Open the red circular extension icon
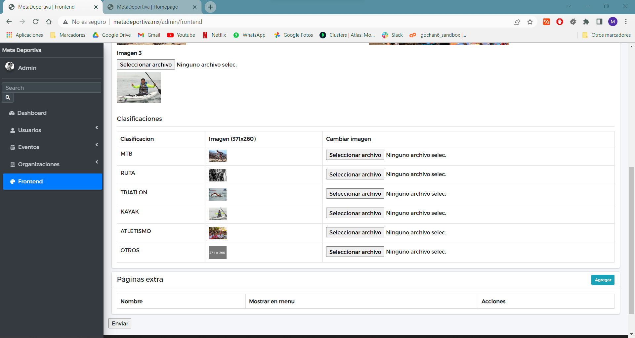The image size is (635, 338). [x=560, y=22]
